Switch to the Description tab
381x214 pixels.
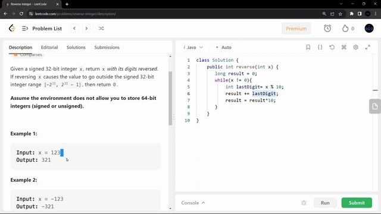point(20,48)
